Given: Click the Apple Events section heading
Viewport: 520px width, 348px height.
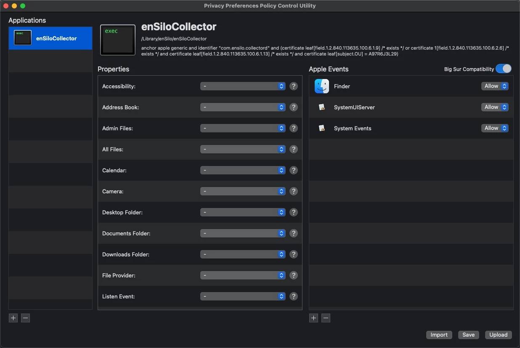Looking at the screenshot, I should point(329,69).
